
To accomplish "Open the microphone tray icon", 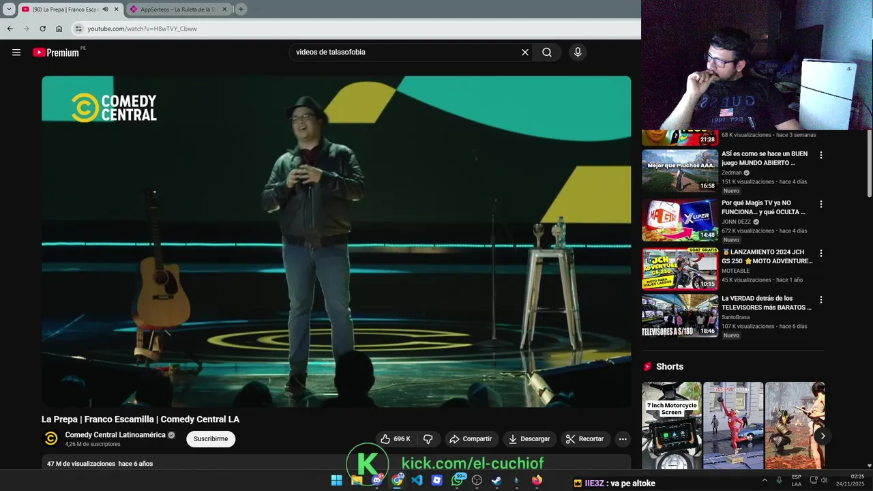I will click(x=779, y=481).
